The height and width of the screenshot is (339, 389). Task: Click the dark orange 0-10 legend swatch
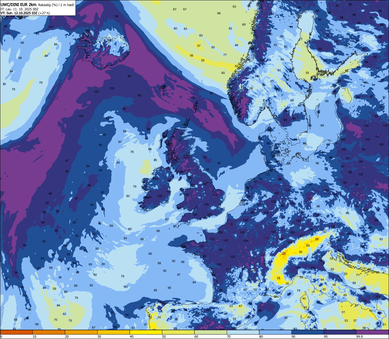(x=16, y=332)
